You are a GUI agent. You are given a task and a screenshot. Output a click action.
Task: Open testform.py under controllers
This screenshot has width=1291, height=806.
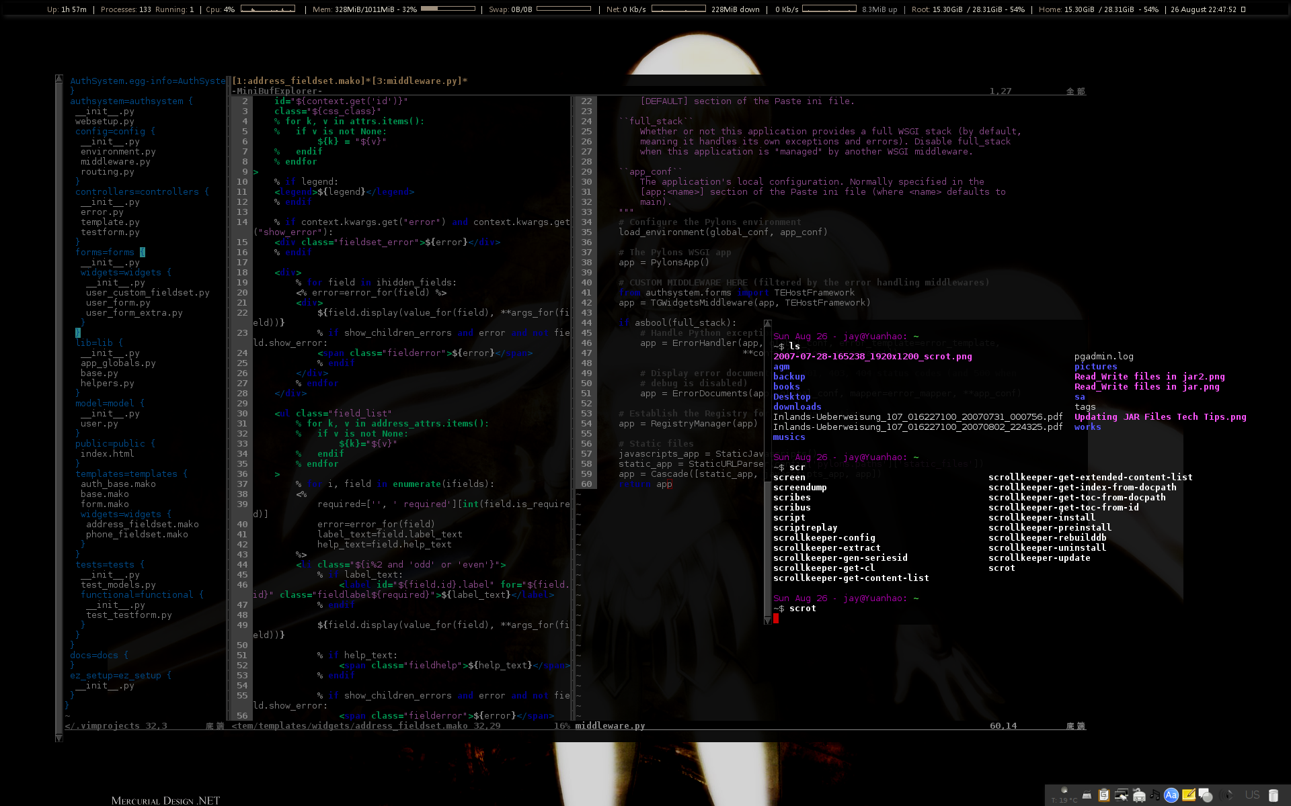110,232
